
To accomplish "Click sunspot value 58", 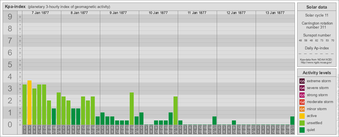I will click(x=306, y=41).
